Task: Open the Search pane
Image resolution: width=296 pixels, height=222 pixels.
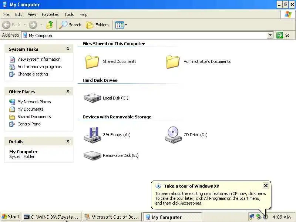Action: 70,25
